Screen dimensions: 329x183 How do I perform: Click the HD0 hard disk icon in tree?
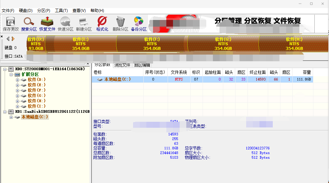(x=11, y=69)
